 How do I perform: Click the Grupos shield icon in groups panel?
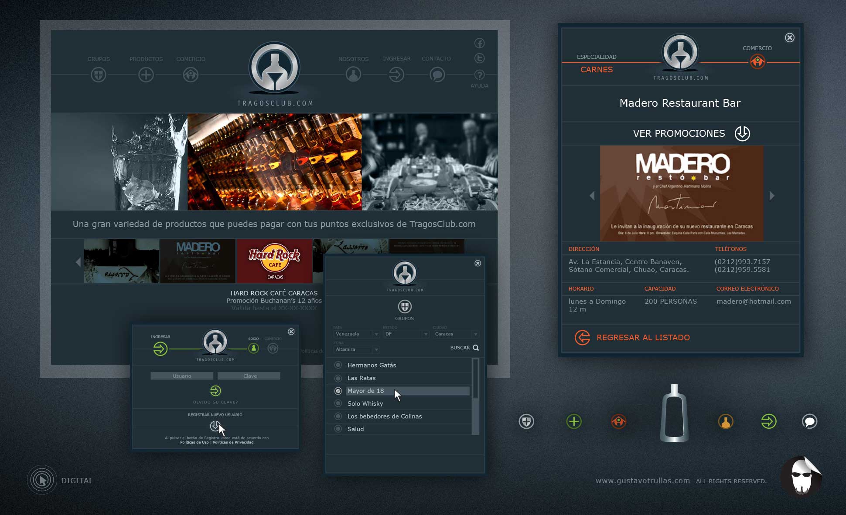[x=405, y=307]
